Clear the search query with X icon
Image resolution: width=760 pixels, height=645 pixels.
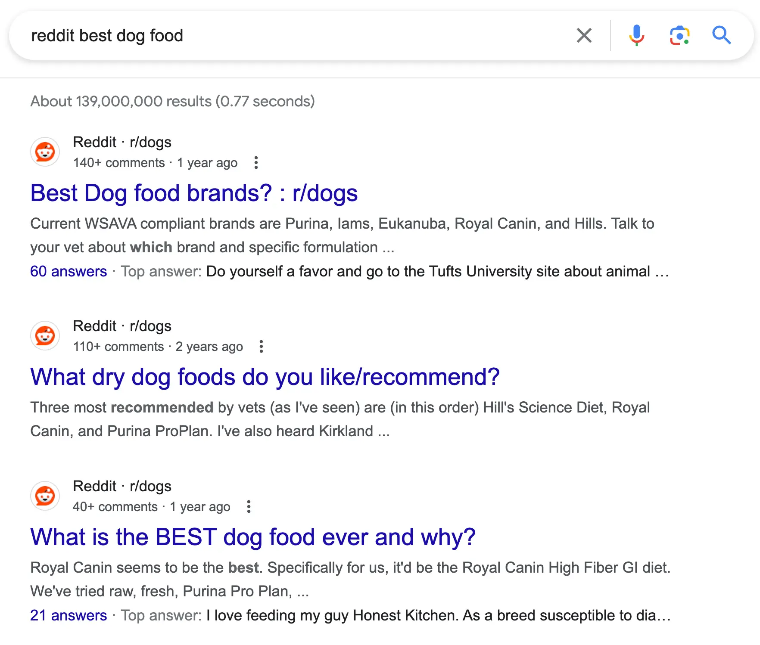pyautogui.click(x=584, y=35)
